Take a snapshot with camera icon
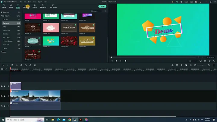217x122 pixels. [205, 61]
